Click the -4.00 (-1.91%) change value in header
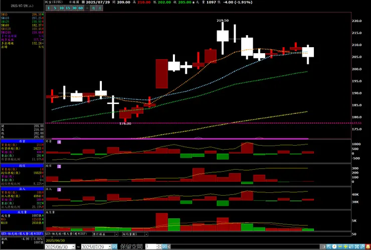 point(238,2)
